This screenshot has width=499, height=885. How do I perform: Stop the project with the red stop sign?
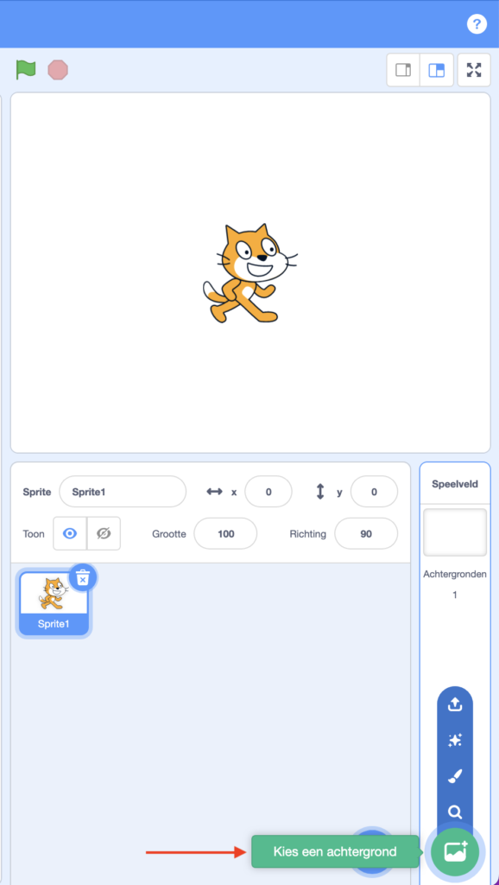point(58,70)
